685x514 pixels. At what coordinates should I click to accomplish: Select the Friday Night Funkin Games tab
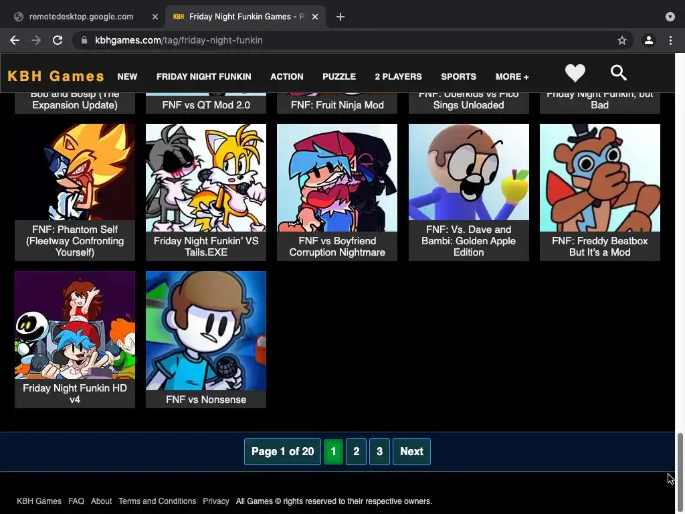point(246,17)
